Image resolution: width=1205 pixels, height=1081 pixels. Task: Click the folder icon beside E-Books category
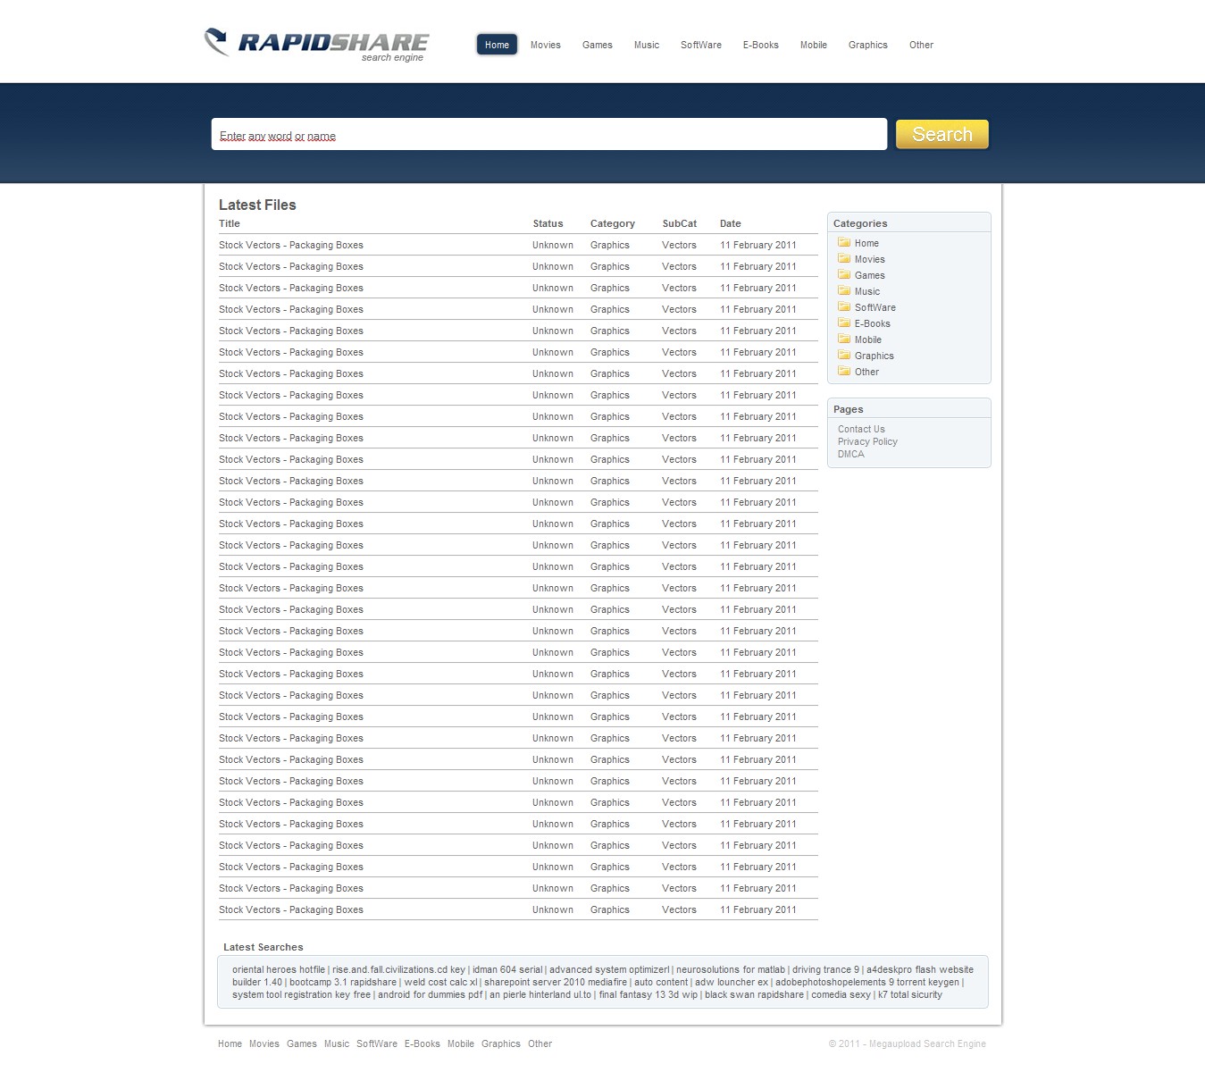tap(844, 323)
